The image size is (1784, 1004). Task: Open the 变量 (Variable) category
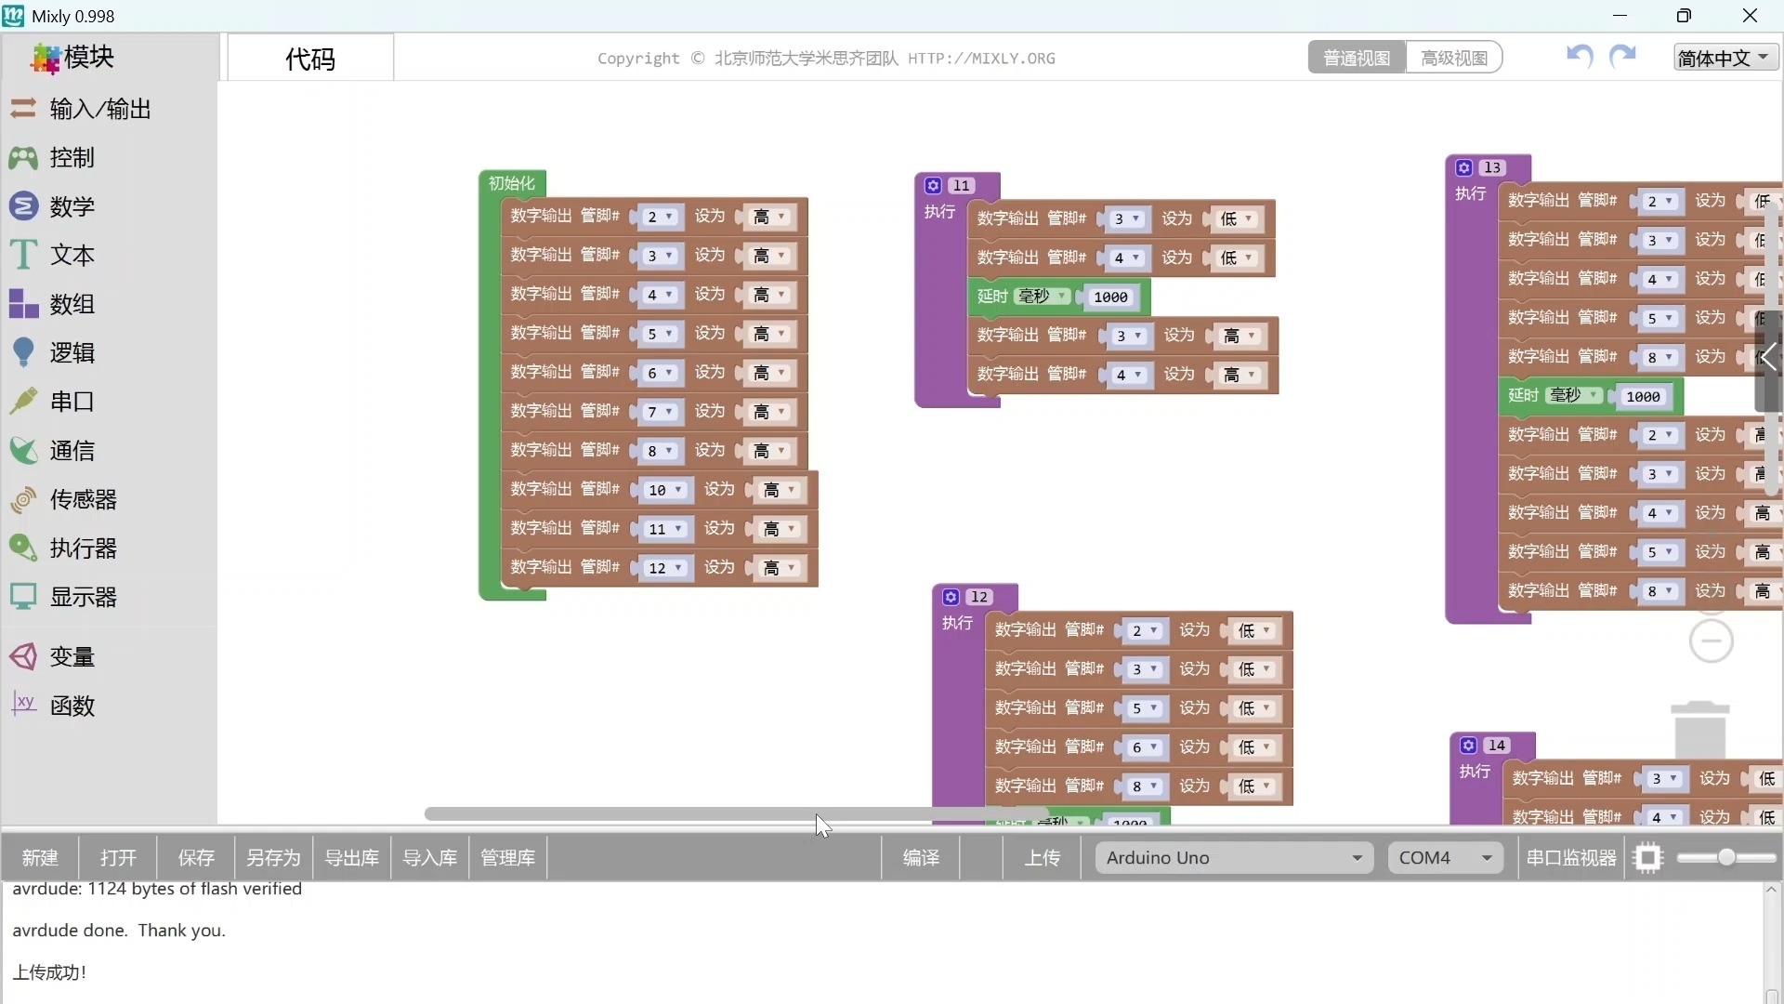click(x=73, y=656)
